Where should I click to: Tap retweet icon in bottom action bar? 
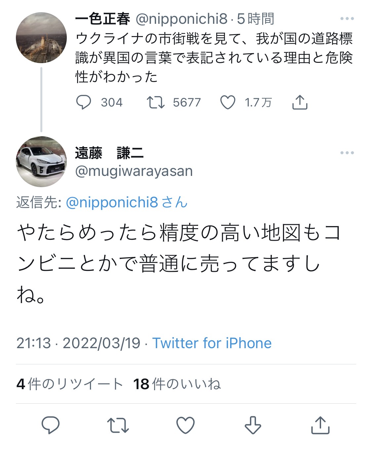click(x=118, y=425)
